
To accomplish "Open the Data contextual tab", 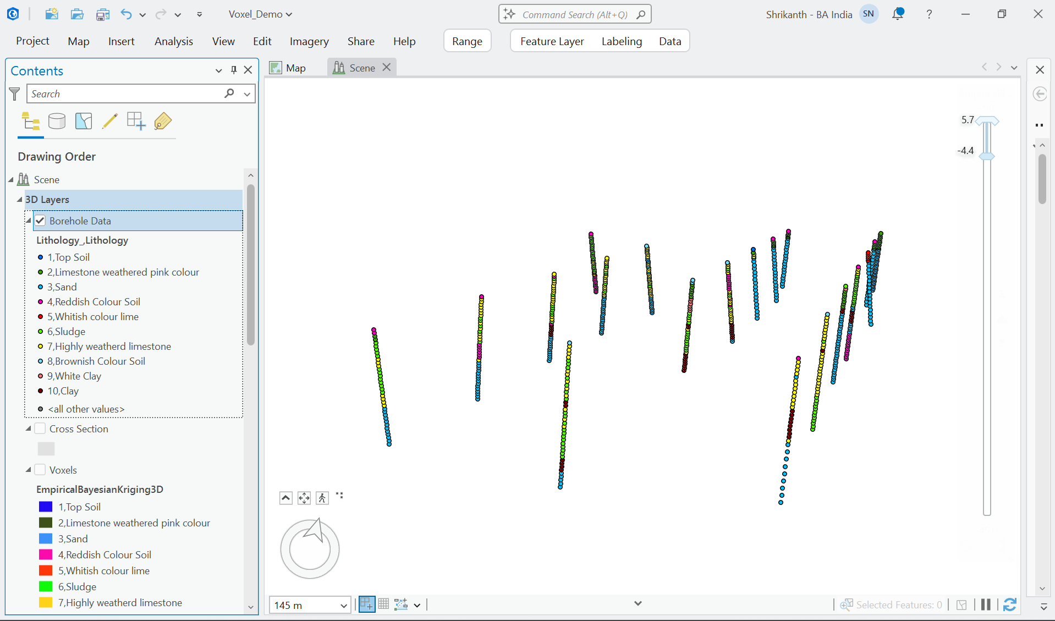I will tap(670, 41).
